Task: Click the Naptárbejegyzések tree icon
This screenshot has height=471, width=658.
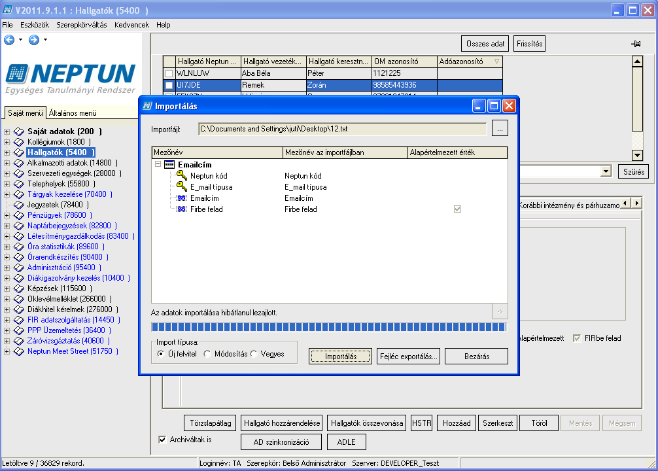Action: [x=19, y=226]
